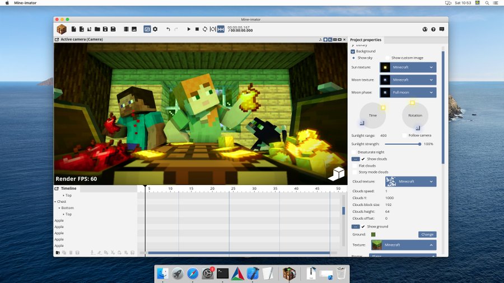This screenshot has height=283, width=504.
Task: Click the timeline region marker icon next to loop
Action: point(212,29)
